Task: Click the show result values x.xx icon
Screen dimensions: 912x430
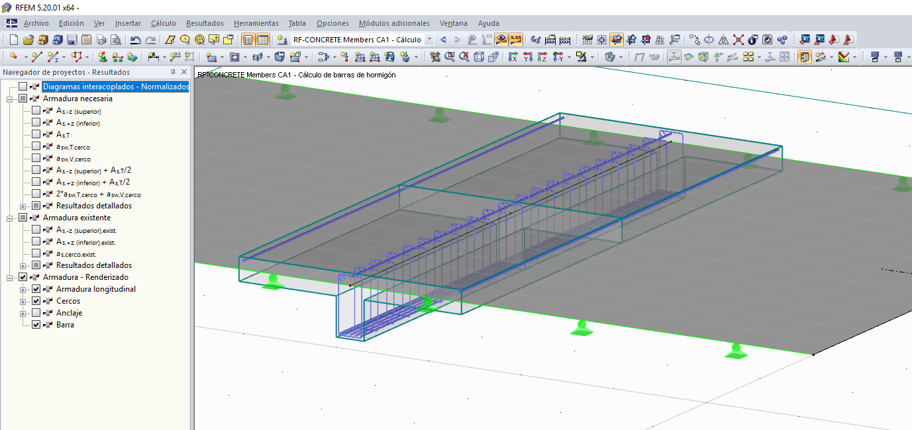Action: click(x=516, y=40)
